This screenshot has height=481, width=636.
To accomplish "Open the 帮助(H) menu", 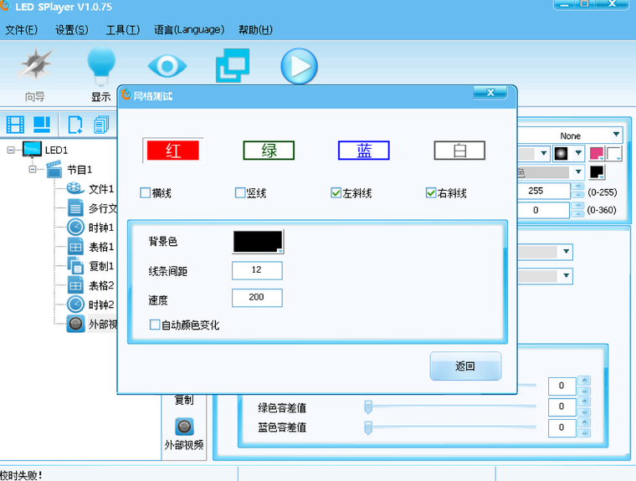I will pos(255,29).
